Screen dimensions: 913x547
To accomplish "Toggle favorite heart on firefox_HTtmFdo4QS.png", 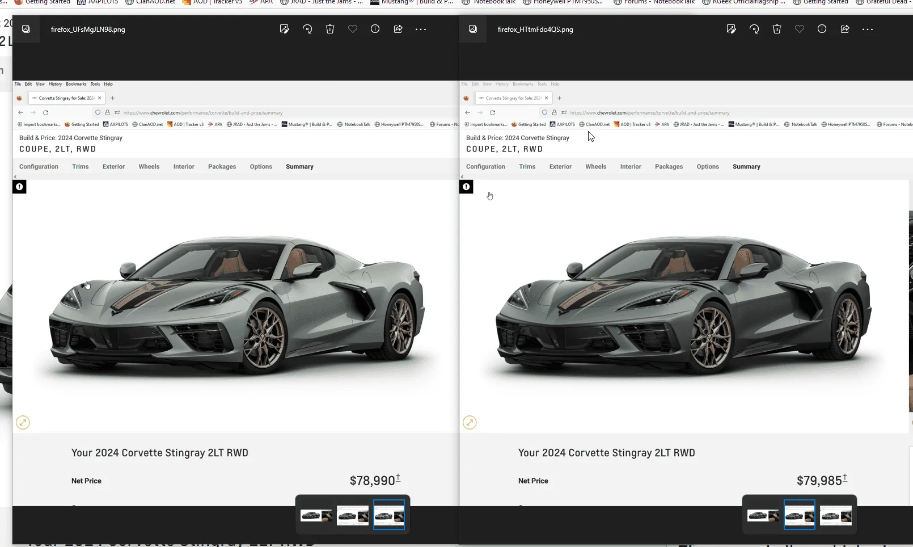I will 800,29.
